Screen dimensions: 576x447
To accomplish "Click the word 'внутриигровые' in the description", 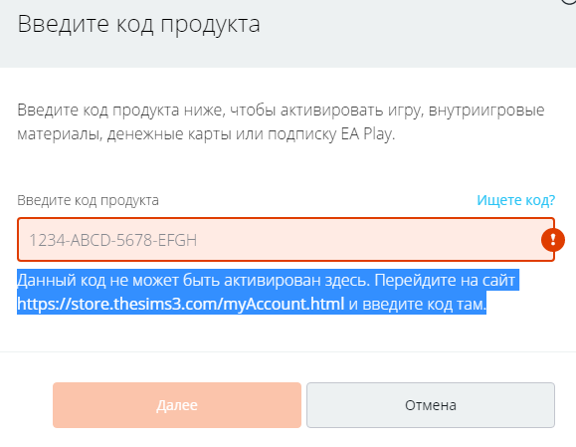I will click(486, 110).
